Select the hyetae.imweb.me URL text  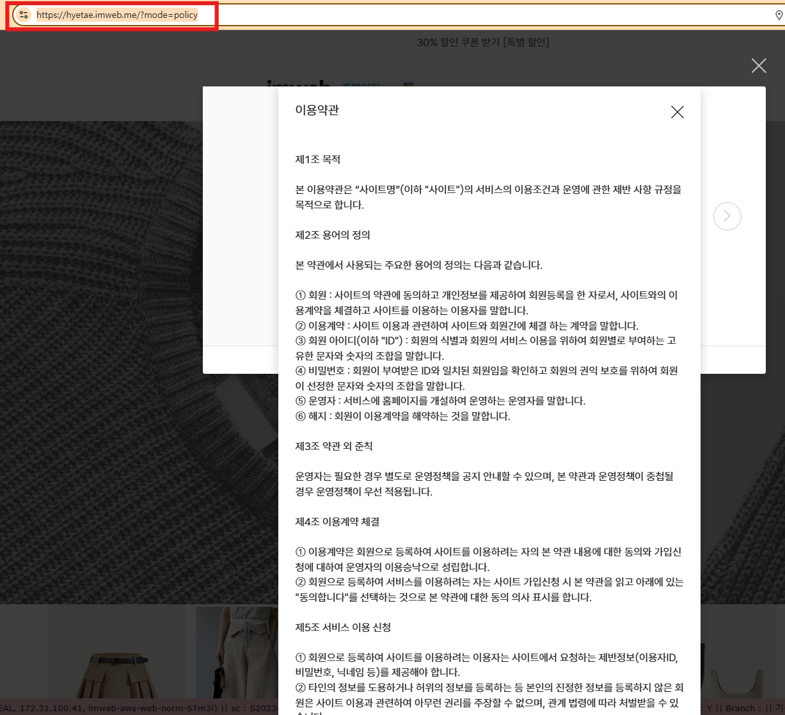[117, 15]
